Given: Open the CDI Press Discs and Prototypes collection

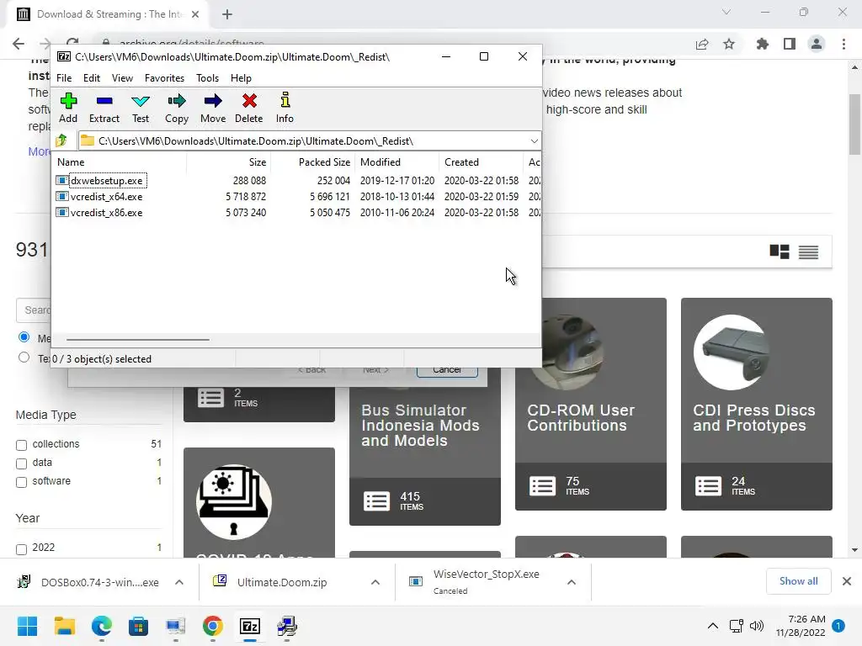Looking at the screenshot, I should [x=757, y=405].
